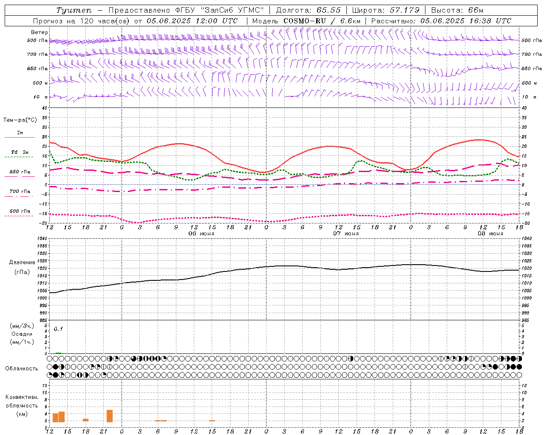Click the "07 июня" date label
The height and width of the screenshot is (435, 544).
coord(346,234)
